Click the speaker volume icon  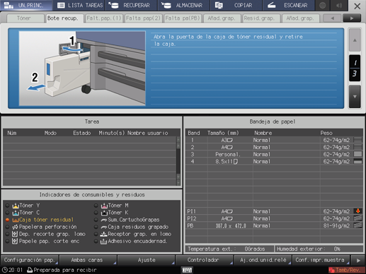(x=339, y=5)
